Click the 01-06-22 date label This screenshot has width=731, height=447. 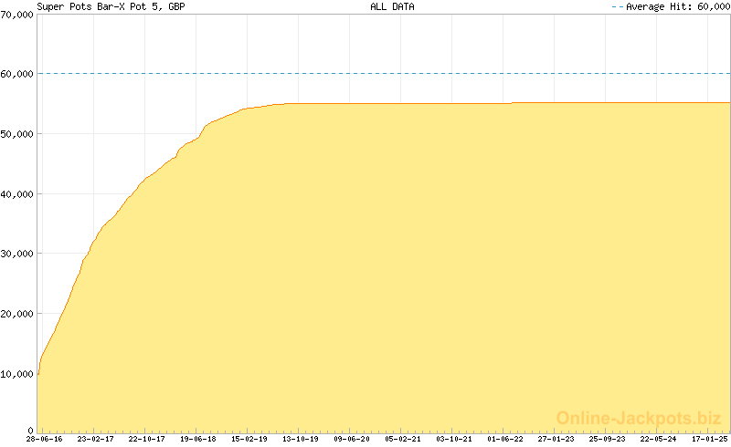pos(505,439)
